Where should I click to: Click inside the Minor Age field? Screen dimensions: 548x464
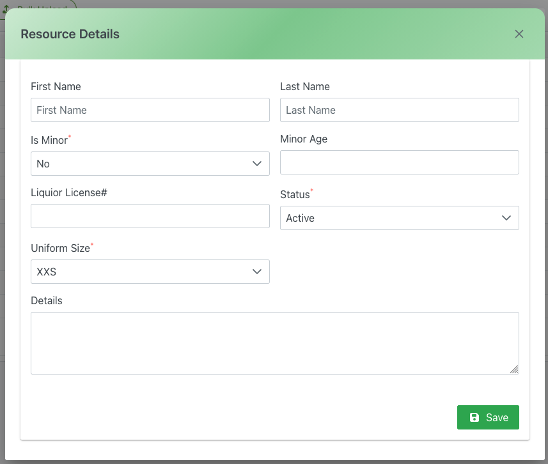399,162
